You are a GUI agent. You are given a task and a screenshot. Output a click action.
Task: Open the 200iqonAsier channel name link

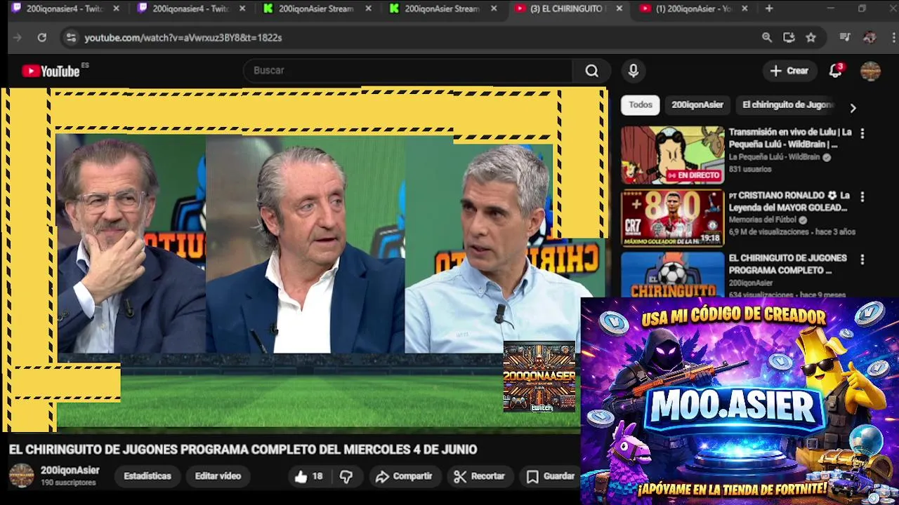pyautogui.click(x=70, y=471)
